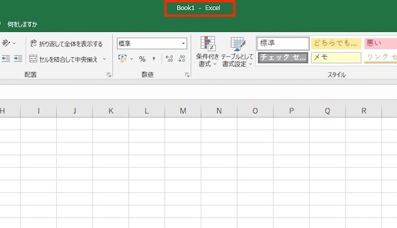Select column header L

147,111
